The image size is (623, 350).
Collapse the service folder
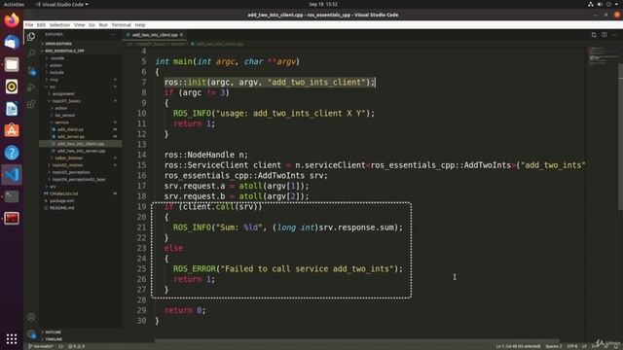[x=62, y=122]
